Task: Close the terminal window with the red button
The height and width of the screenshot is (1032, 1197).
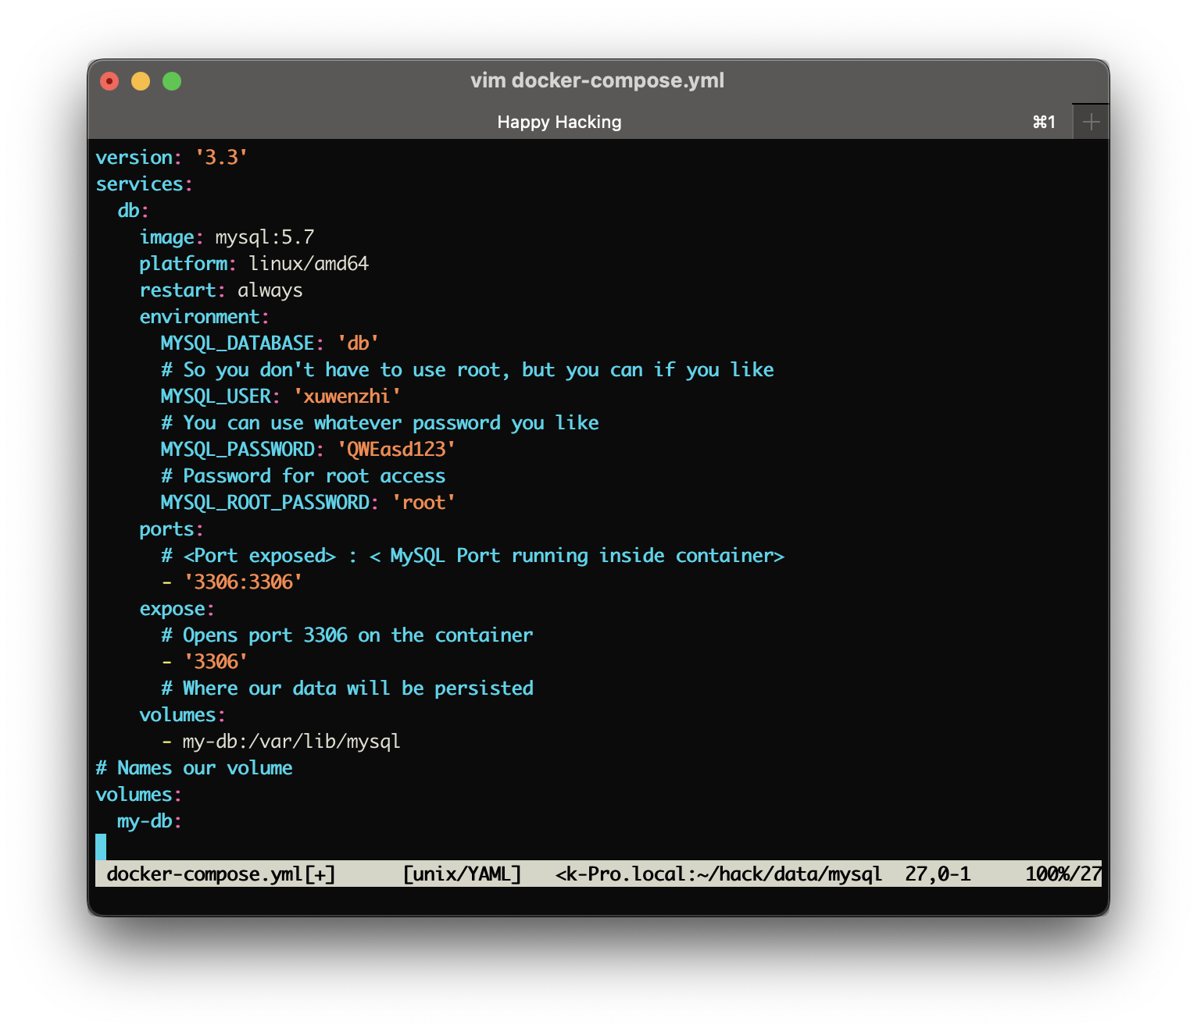Action: (x=109, y=81)
